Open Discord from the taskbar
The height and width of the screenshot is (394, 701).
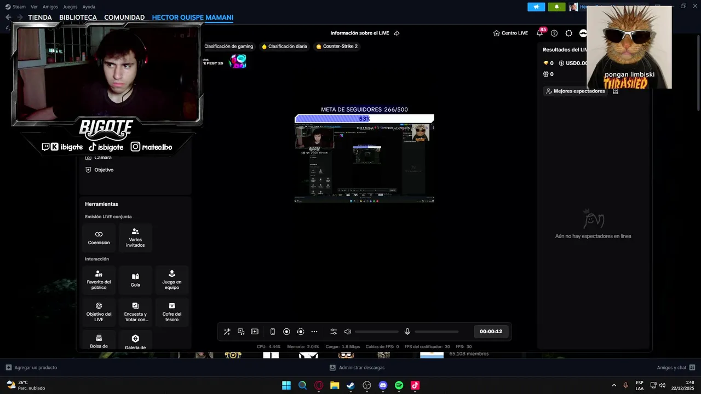pyautogui.click(x=383, y=385)
